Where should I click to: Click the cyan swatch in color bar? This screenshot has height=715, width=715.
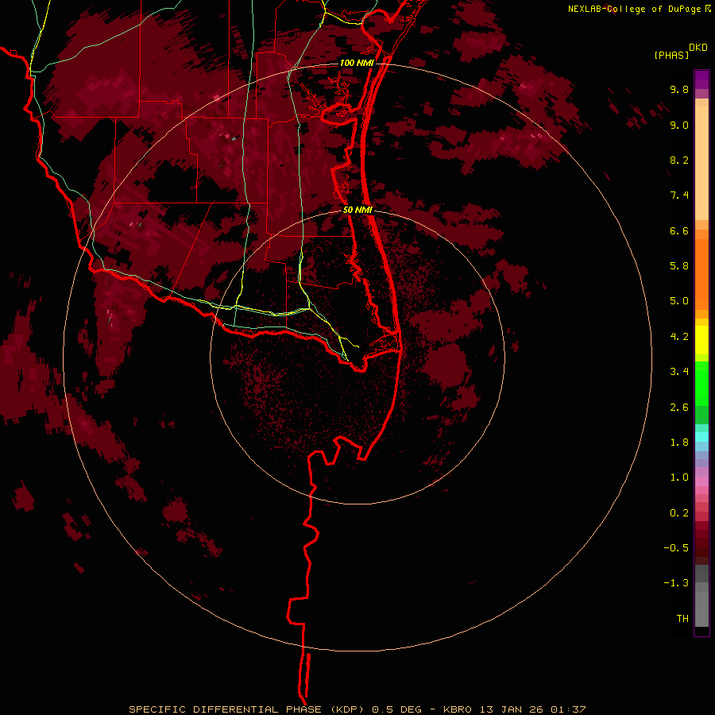point(701,437)
